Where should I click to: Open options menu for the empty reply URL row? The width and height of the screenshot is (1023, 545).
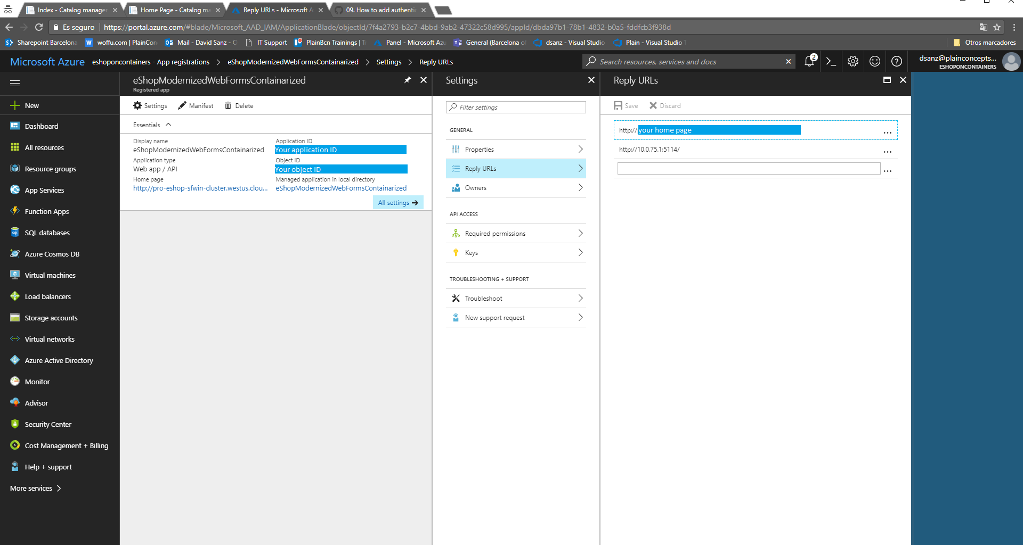click(887, 171)
